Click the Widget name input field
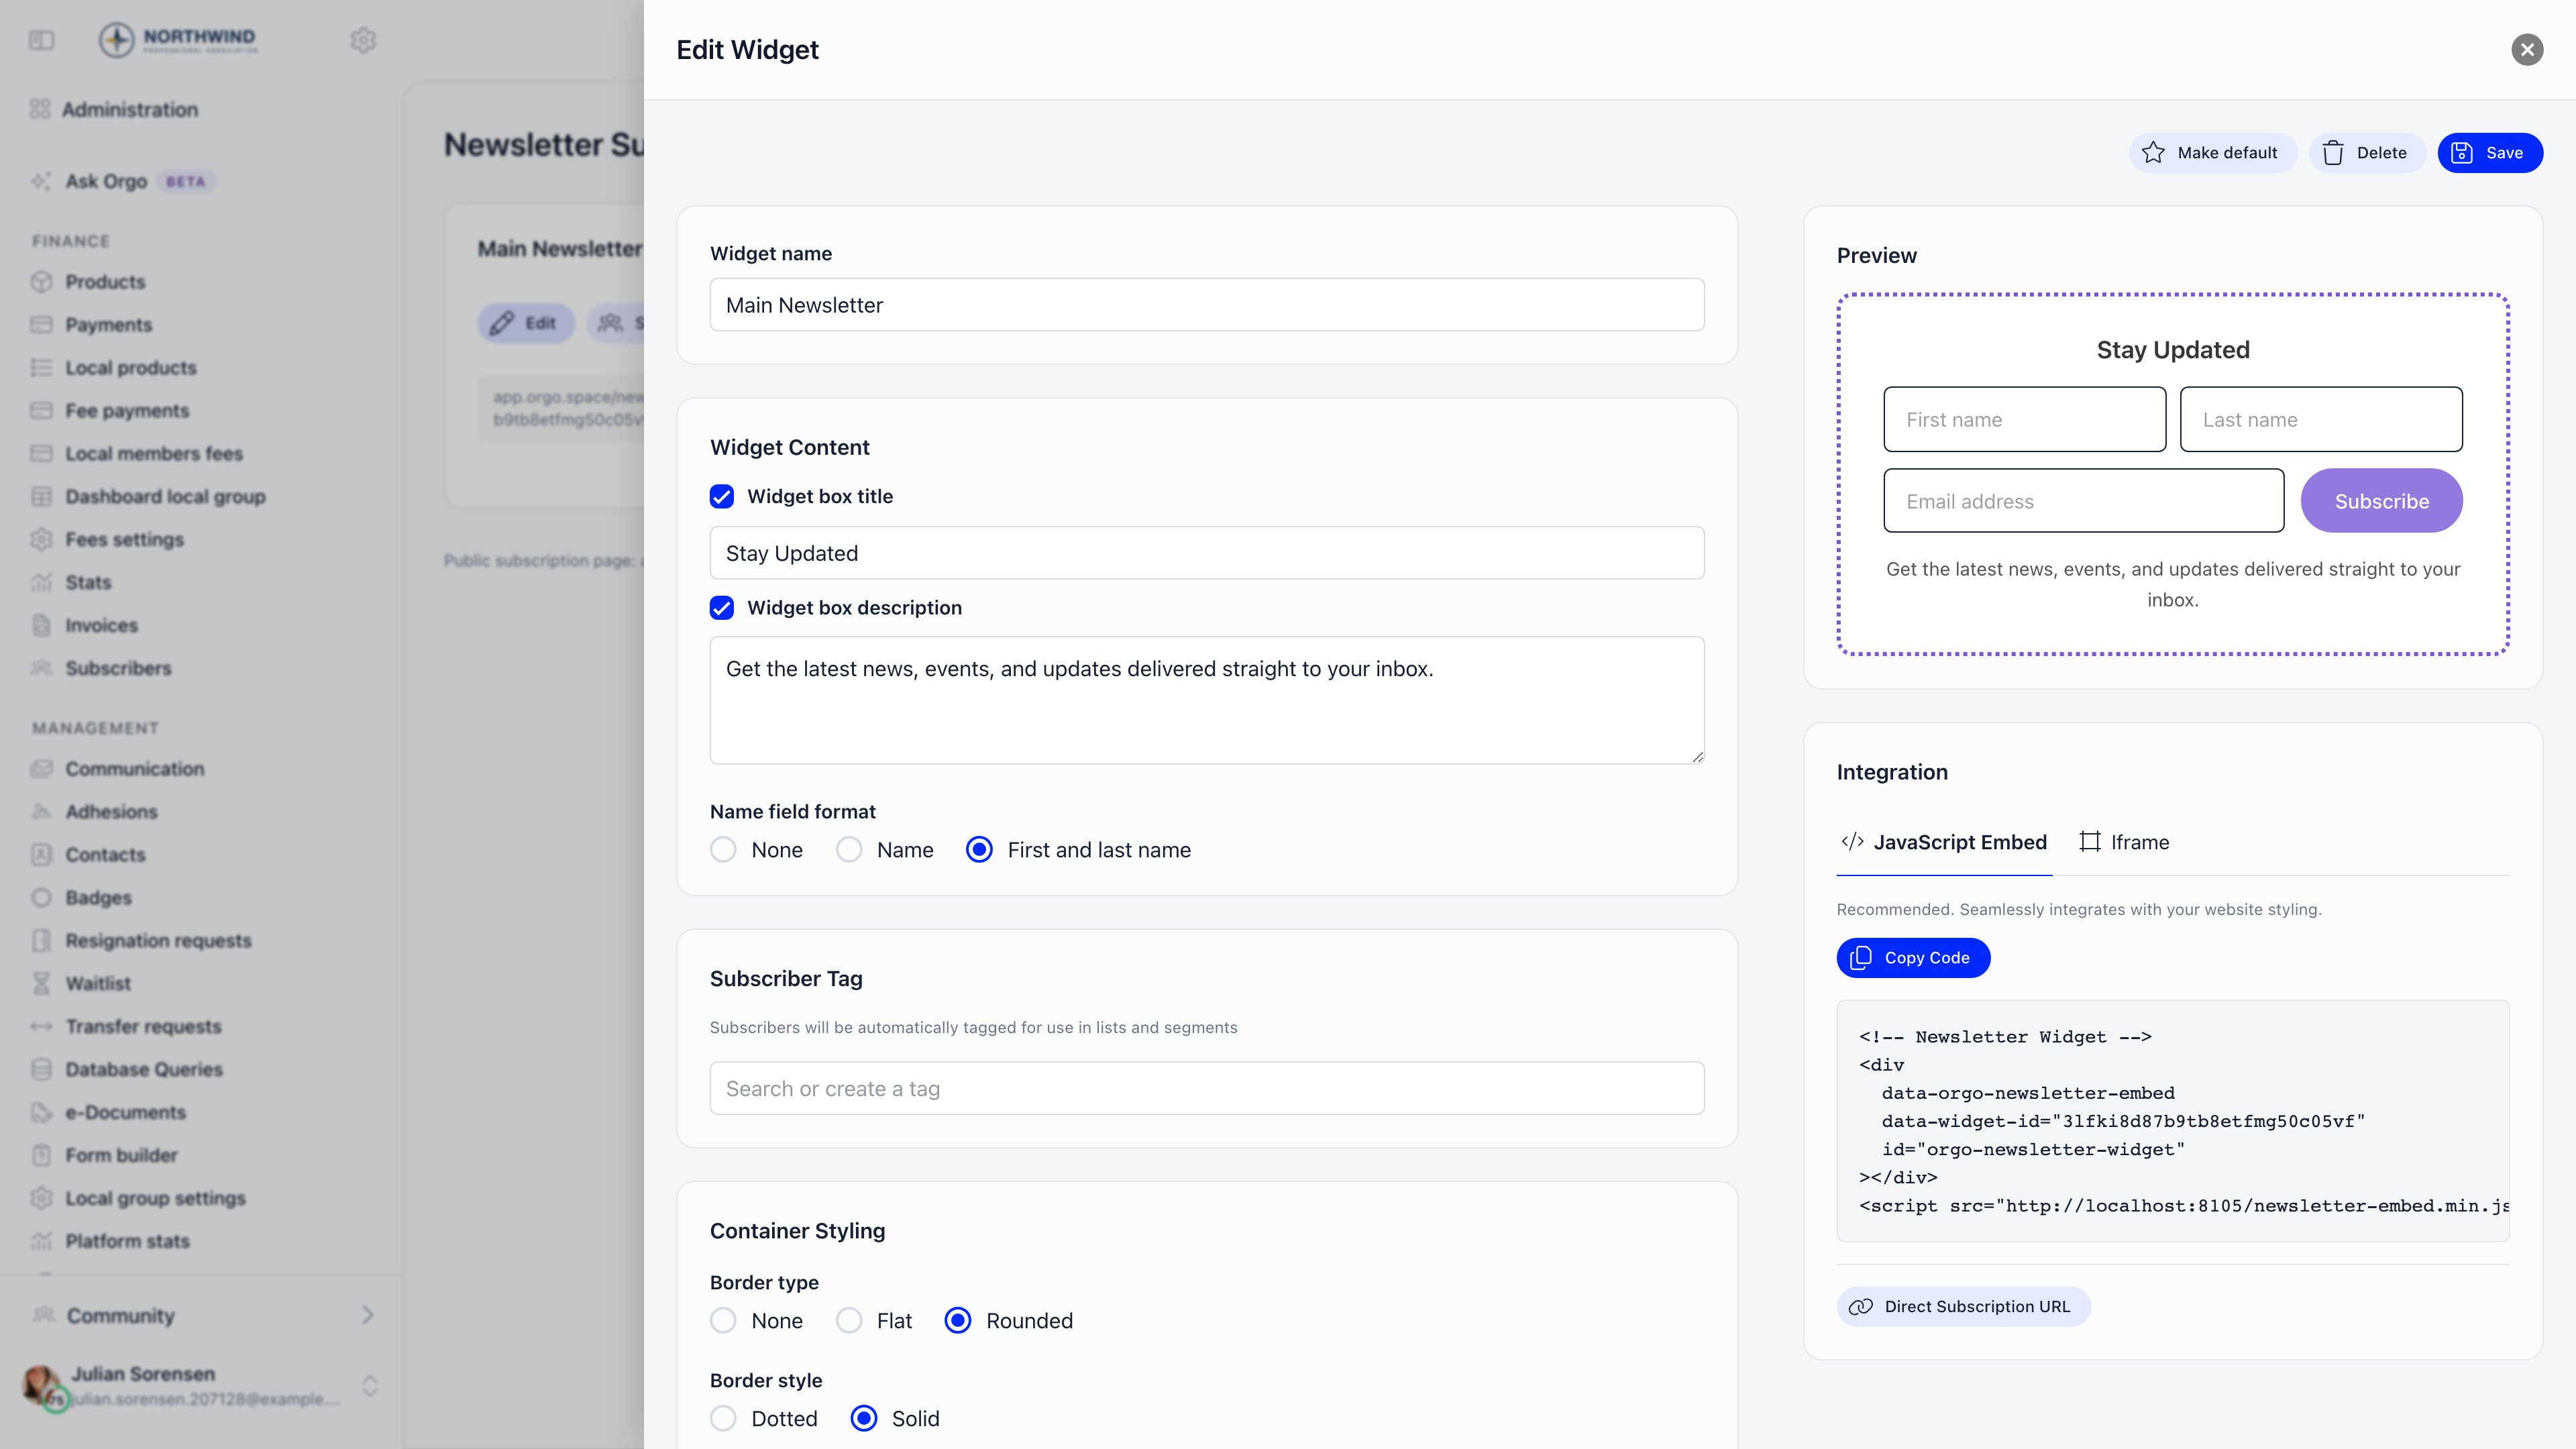Image resolution: width=2576 pixels, height=1449 pixels. pos(1207,305)
